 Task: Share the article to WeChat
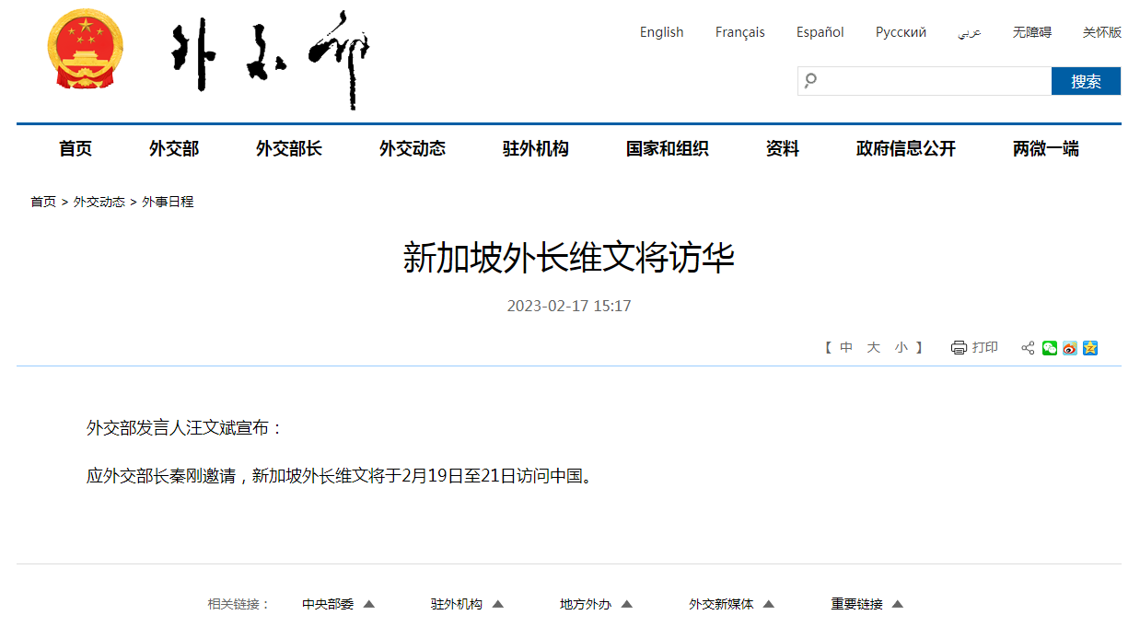[1050, 348]
